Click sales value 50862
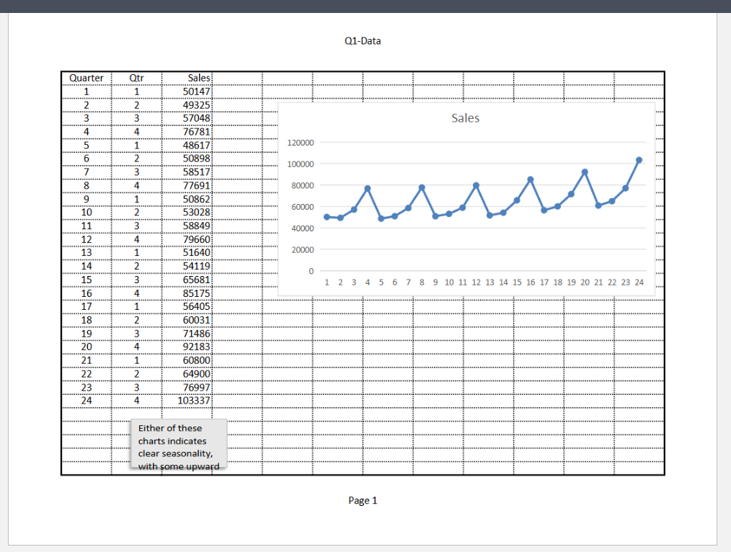The height and width of the screenshot is (552, 731). click(x=196, y=199)
